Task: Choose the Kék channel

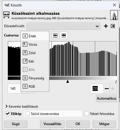Action: point(35,61)
